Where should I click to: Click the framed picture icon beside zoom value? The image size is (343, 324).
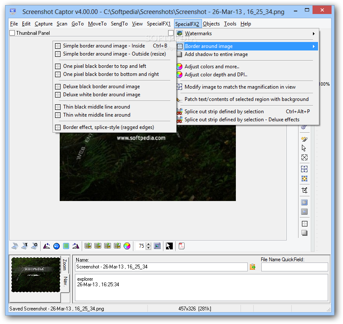point(157,246)
